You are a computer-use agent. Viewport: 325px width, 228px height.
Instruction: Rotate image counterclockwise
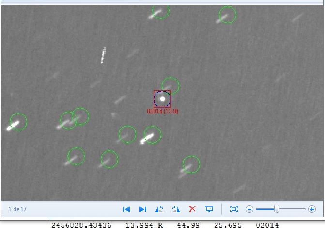tap(159, 209)
